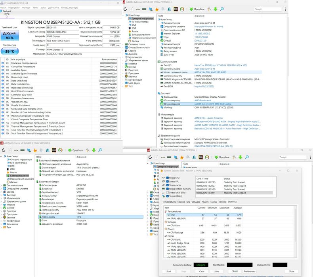Image resolution: width=313 pixels, height=277 pixels.
Task: Open CPUID button in System Stability Test
Action: pyautogui.click(x=235, y=271)
